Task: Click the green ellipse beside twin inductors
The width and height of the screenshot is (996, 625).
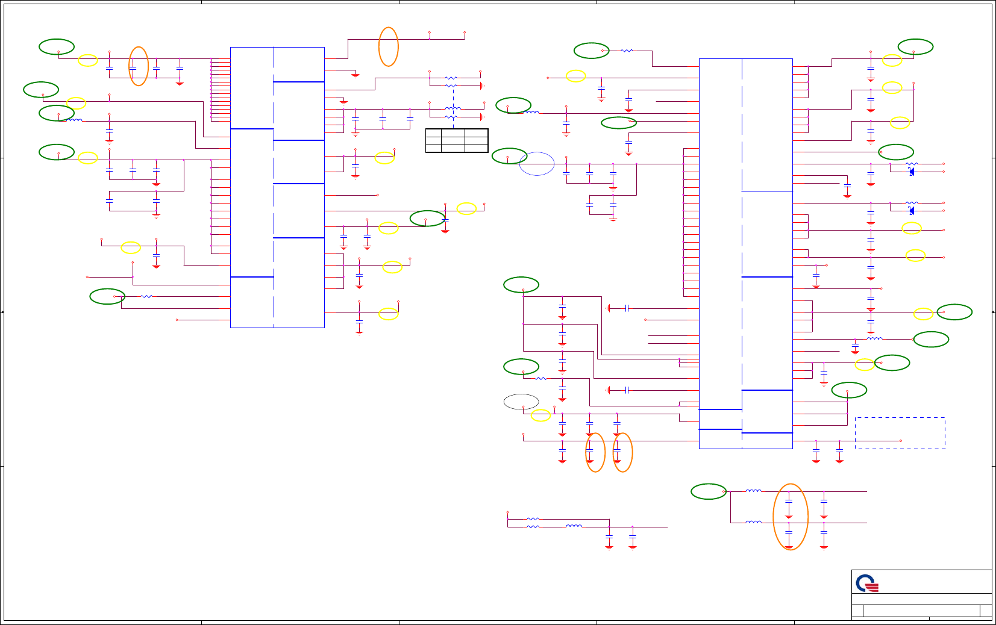Action: click(709, 491)
